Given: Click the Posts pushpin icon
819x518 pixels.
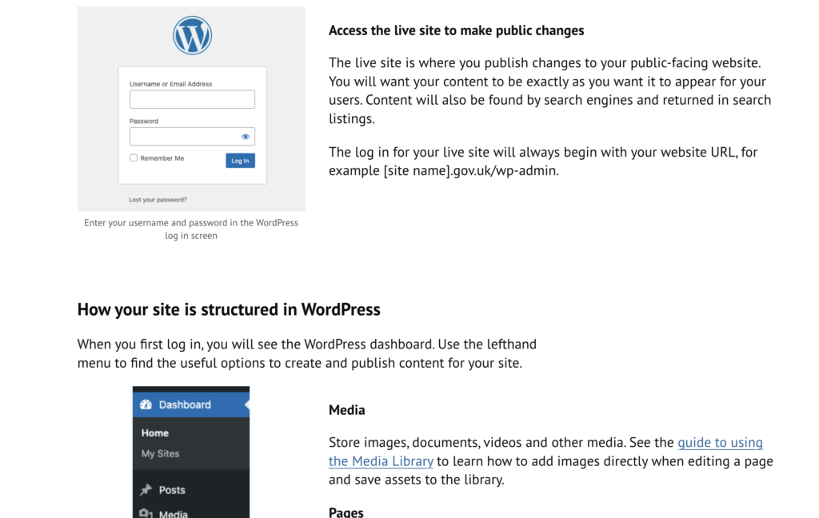Looking at the screenshot, I should 146,490.
